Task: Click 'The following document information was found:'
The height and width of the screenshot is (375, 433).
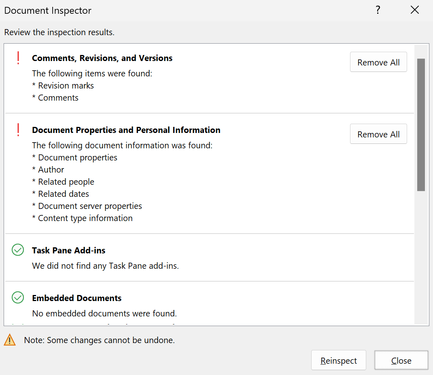Action: (122, 145)
